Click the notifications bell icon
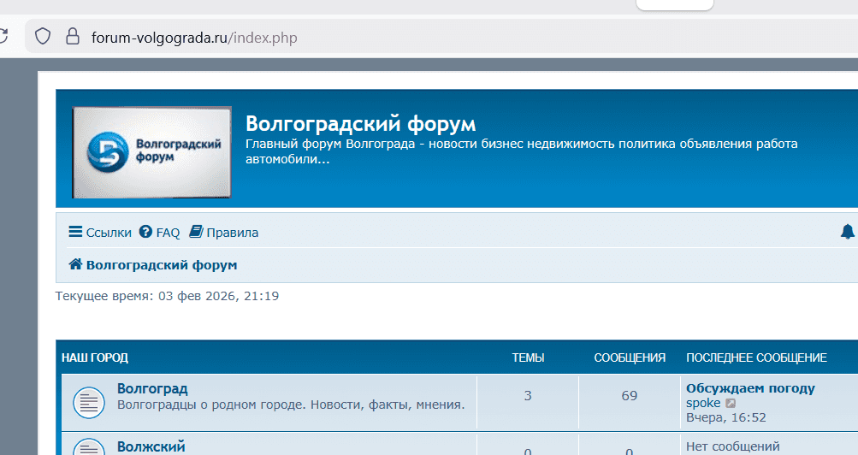Image resolution: width=858 pixels, height=455 pixels. coord(848,232)
